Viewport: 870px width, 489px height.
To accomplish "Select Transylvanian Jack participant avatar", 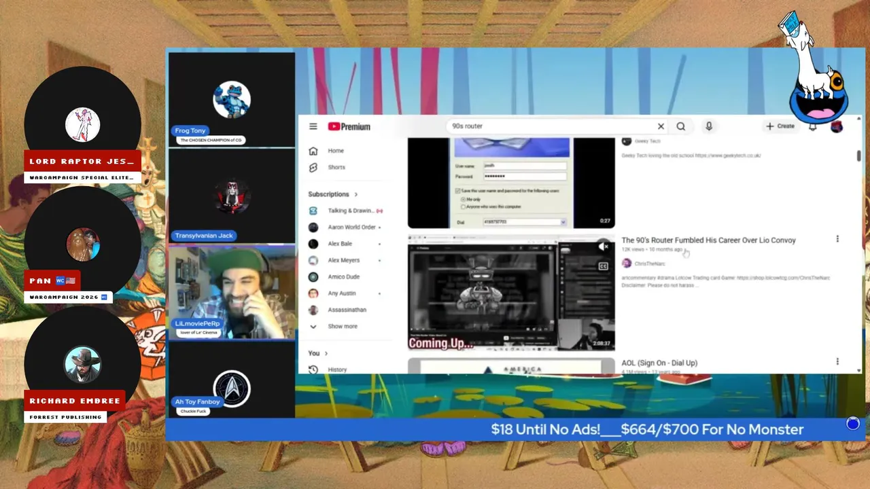I will click(232, 195).
